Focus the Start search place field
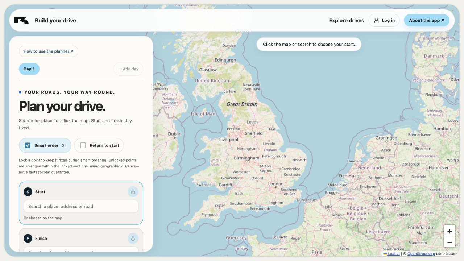 point(81,206)
